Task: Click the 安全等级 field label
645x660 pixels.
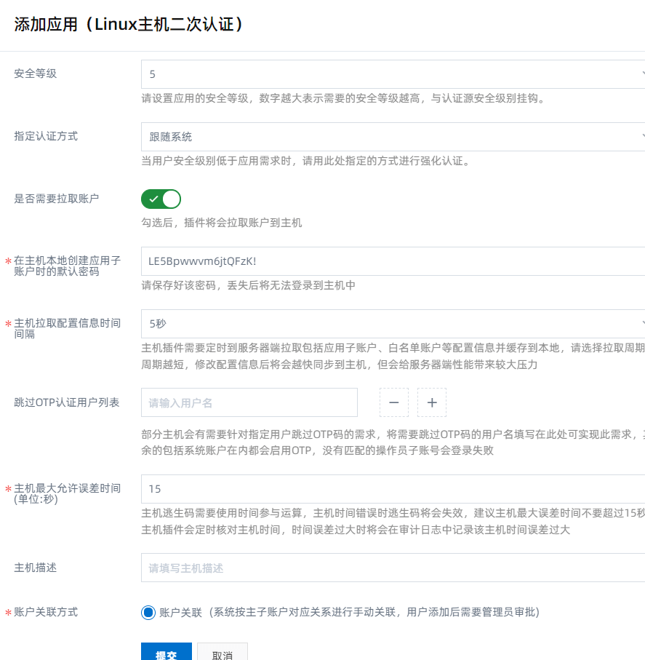Action: (36, 73)
